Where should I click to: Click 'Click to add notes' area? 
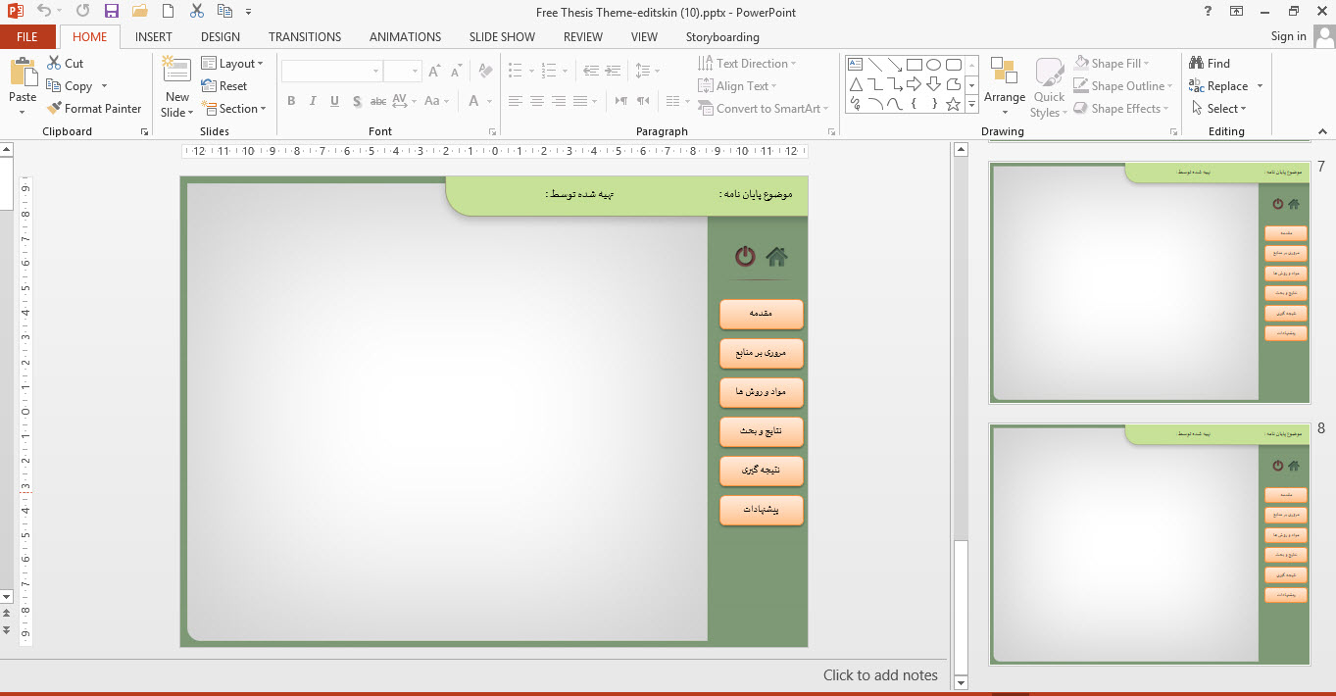pyautogui.click(x=880, y=674)
